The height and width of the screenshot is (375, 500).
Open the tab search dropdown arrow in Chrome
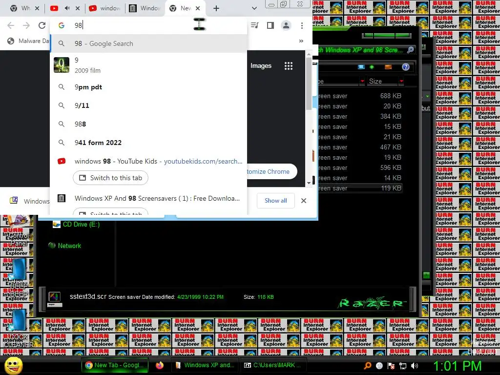pos(254,8)
